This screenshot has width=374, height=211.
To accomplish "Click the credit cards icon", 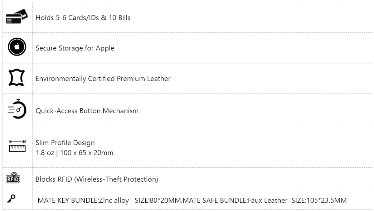I will coord(16,17).
